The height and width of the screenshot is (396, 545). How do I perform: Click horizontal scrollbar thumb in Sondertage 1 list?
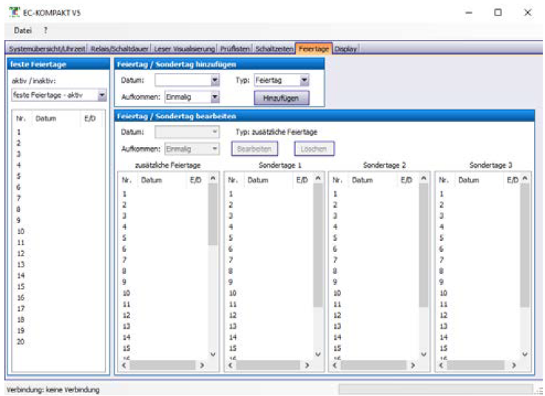click(268, 365)
